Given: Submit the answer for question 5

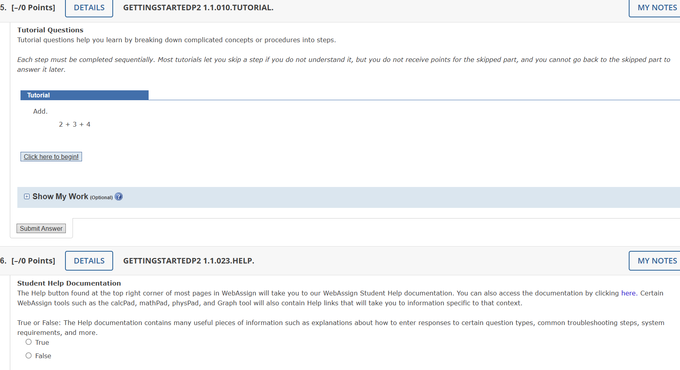Looking at the screenshot, I should tap(41, 228).
